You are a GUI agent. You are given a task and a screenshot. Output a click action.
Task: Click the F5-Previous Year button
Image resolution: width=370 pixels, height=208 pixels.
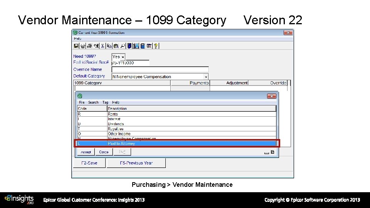[x=136, y=163]
